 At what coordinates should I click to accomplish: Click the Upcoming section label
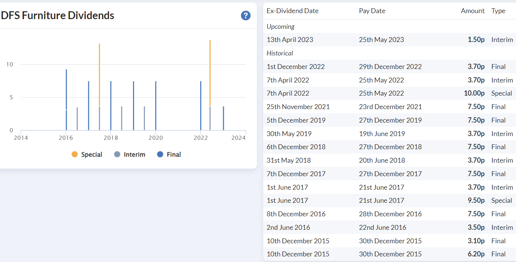pos(281,26)
